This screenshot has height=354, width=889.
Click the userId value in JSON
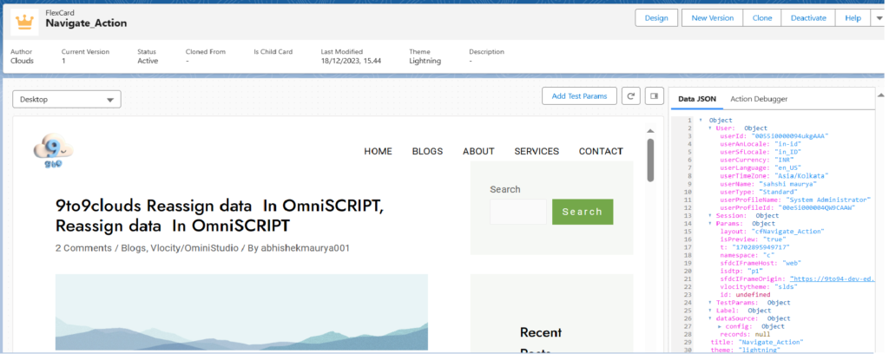tap(790, 136)
